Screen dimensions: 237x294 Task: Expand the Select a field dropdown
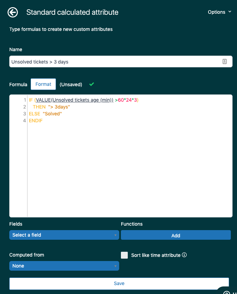[64, 235]
